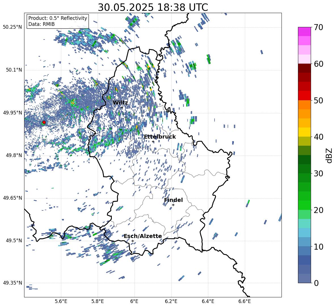Screen dimensions: 336x307
Task: Click the 49.95°N latitude label
Action: [x=12, y=112]
